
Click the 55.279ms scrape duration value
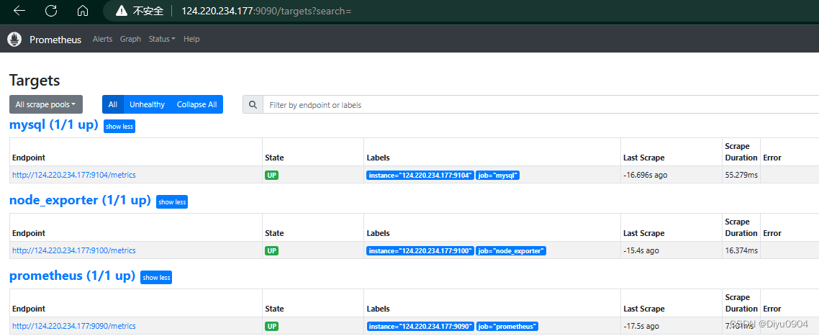pyautogui.click(x=741, y=175)
